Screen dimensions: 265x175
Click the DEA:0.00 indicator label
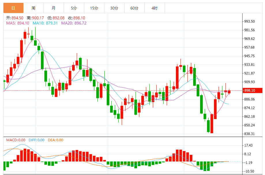(x=55, y=140)
